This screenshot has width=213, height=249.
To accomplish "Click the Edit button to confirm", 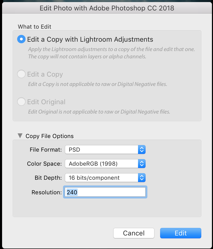I will 180,233.
